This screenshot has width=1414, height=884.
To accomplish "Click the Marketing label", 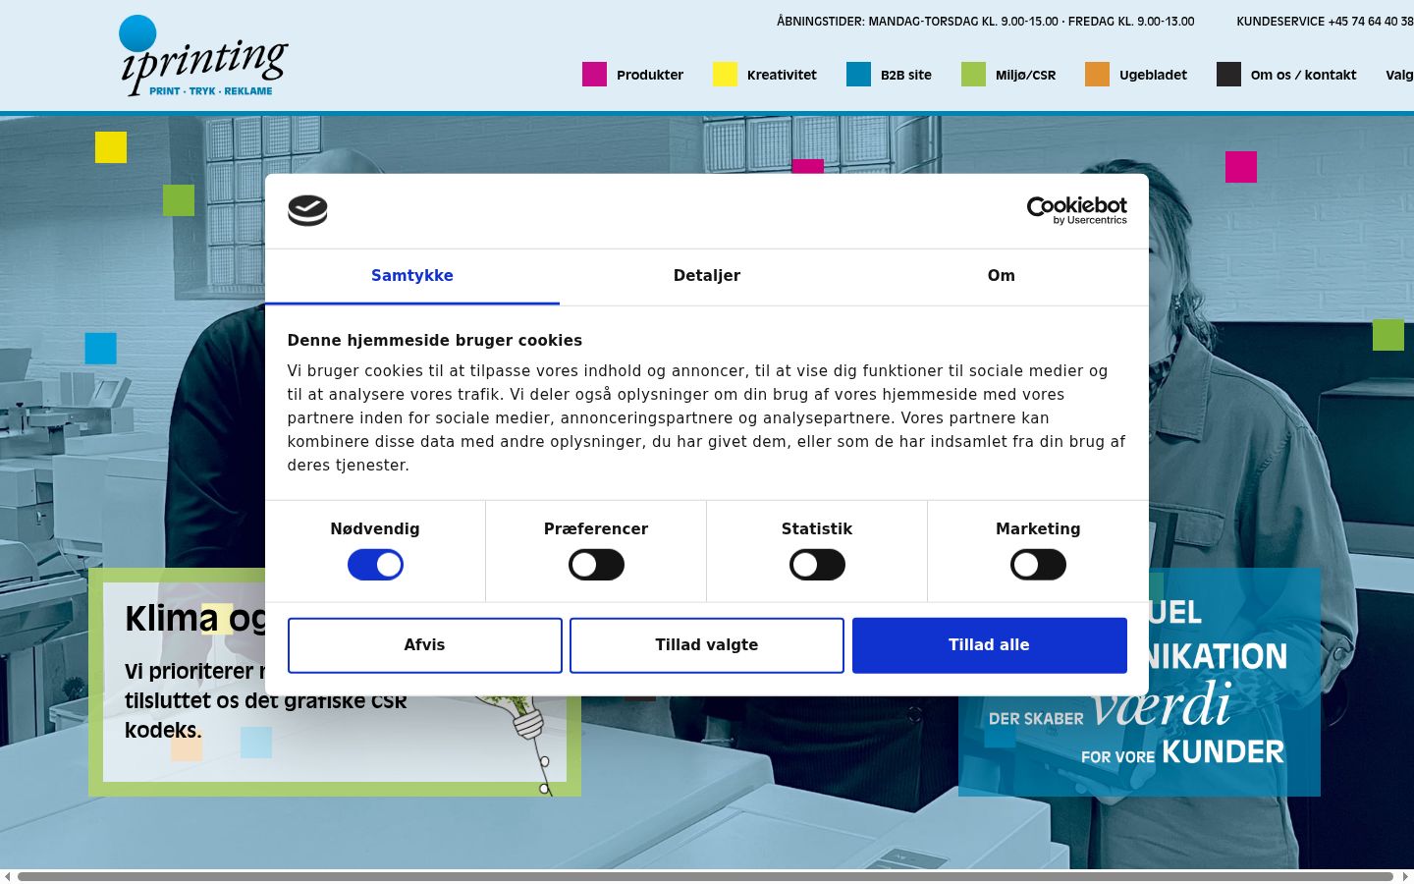I will pos(1038,529).
